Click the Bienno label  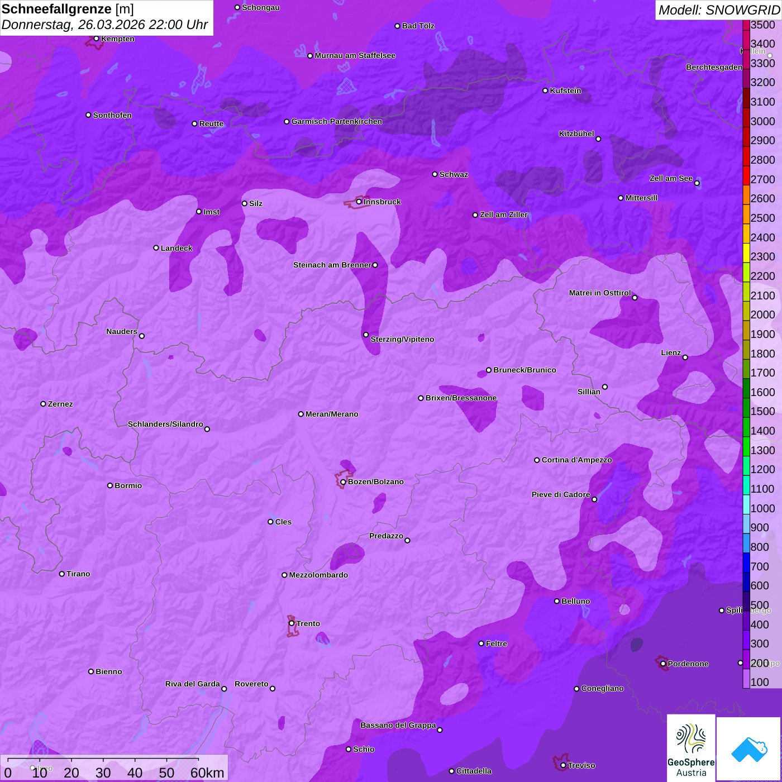108,671
